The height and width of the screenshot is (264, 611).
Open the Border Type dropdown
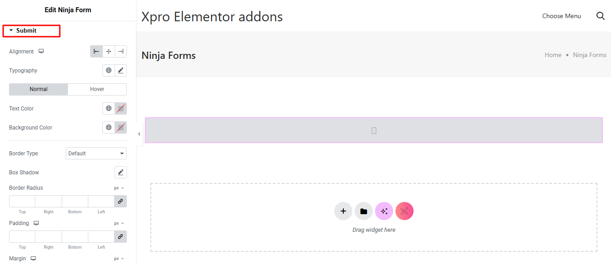point(96,154)
